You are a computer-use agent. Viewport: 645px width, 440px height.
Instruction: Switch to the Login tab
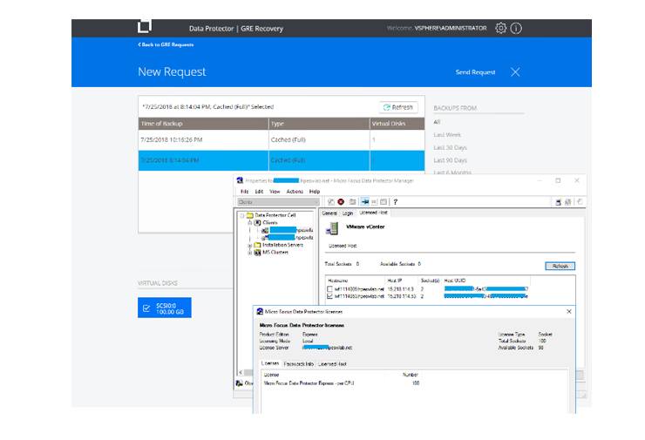[348, 213]
